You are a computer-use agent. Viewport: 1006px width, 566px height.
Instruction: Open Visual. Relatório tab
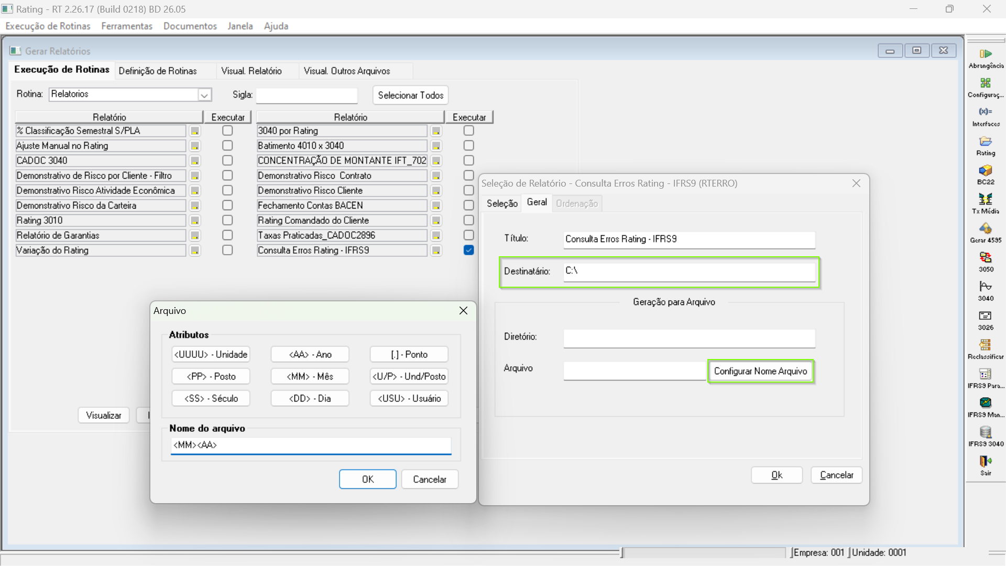point(251,71)
